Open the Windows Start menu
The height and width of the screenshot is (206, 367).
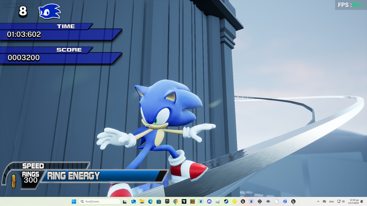pos(74,202)
